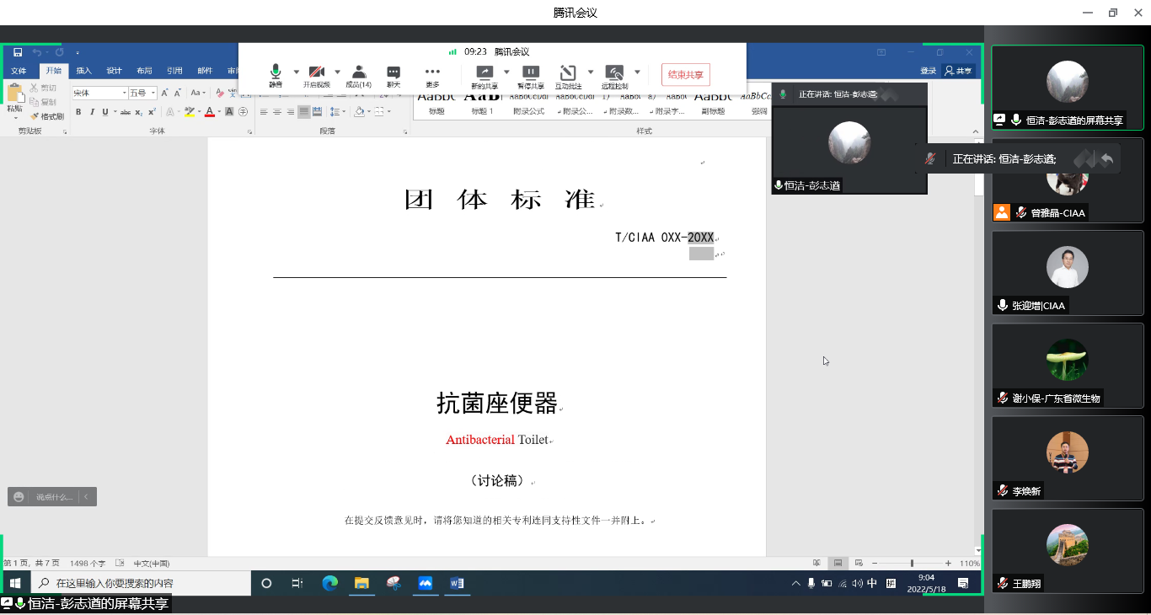Screen dimensions: 1151x615
Task: Open remote control (远程控制)
Action: tap(615, 76)
